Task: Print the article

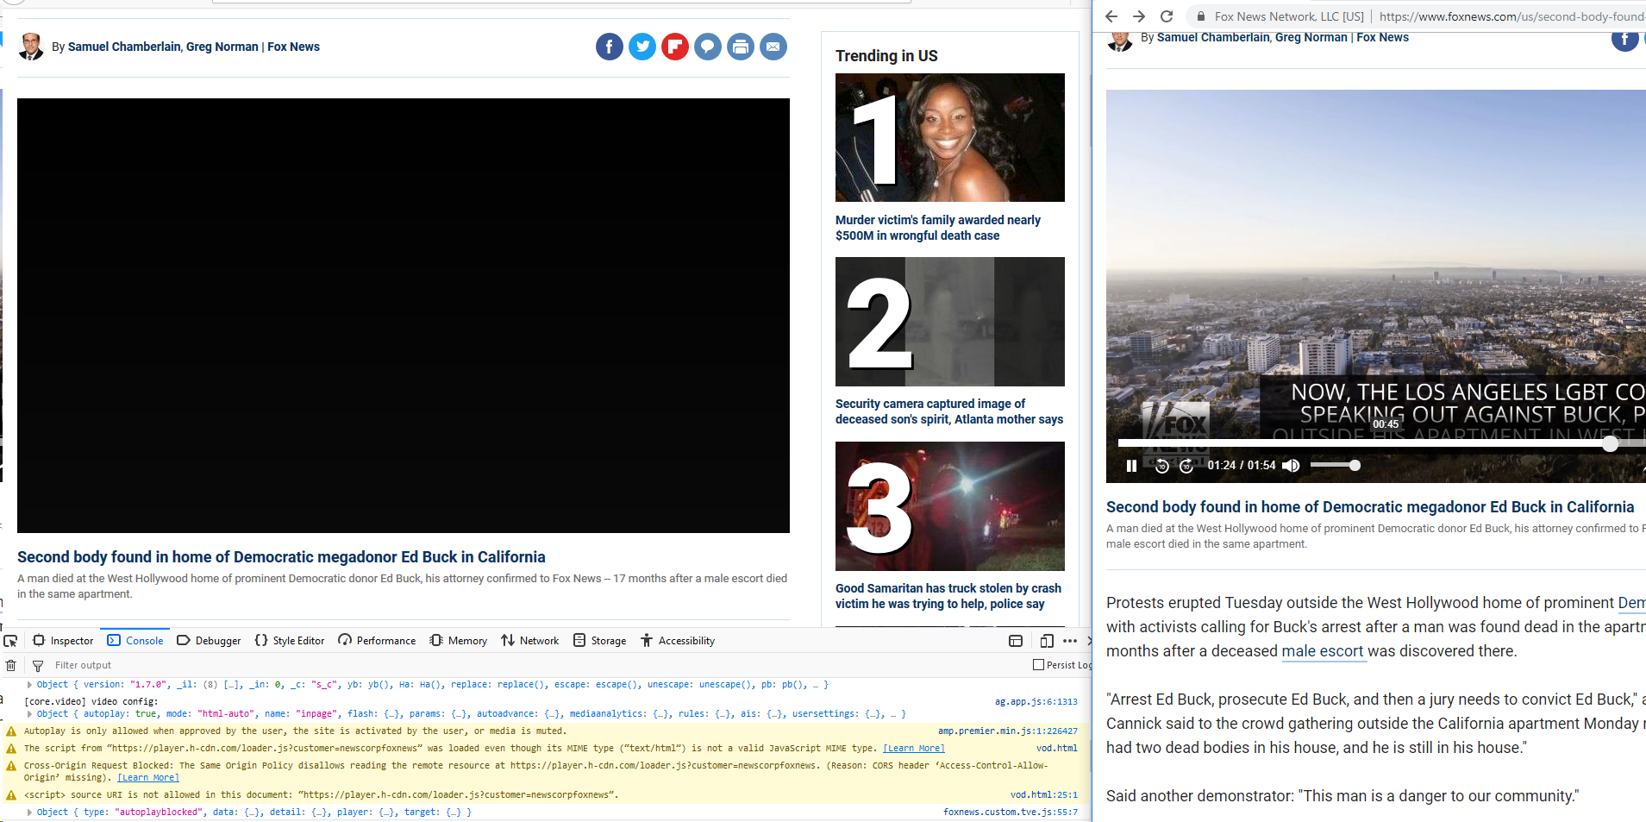Action: pyautogui.click(x=741, y=47)
